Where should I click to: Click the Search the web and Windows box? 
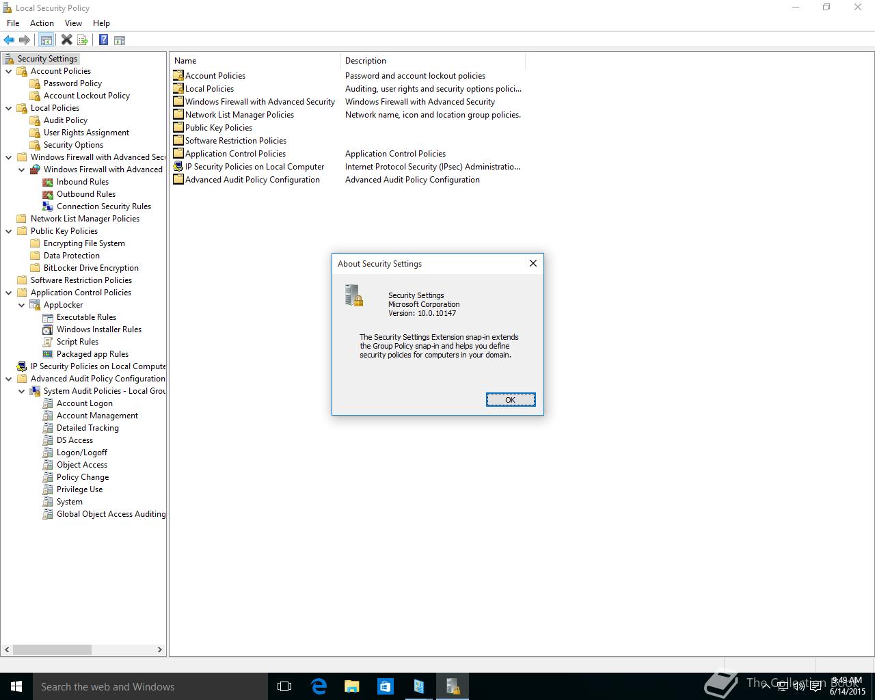[150, 686]
